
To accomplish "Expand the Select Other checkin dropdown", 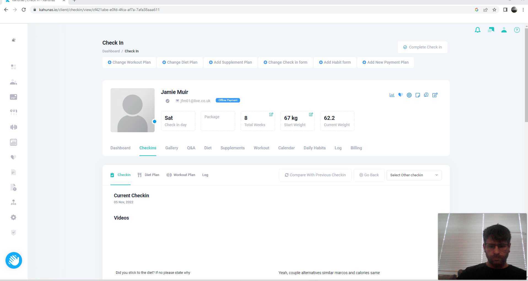I will 414,175.
